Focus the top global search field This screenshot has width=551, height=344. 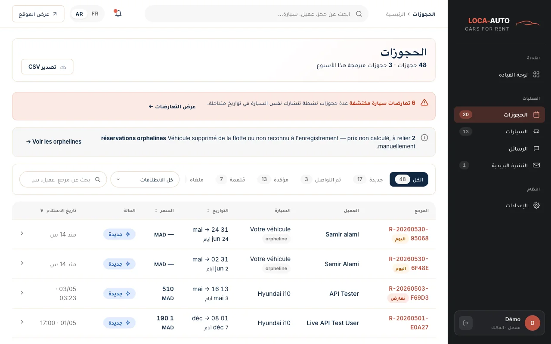[257, 14]
